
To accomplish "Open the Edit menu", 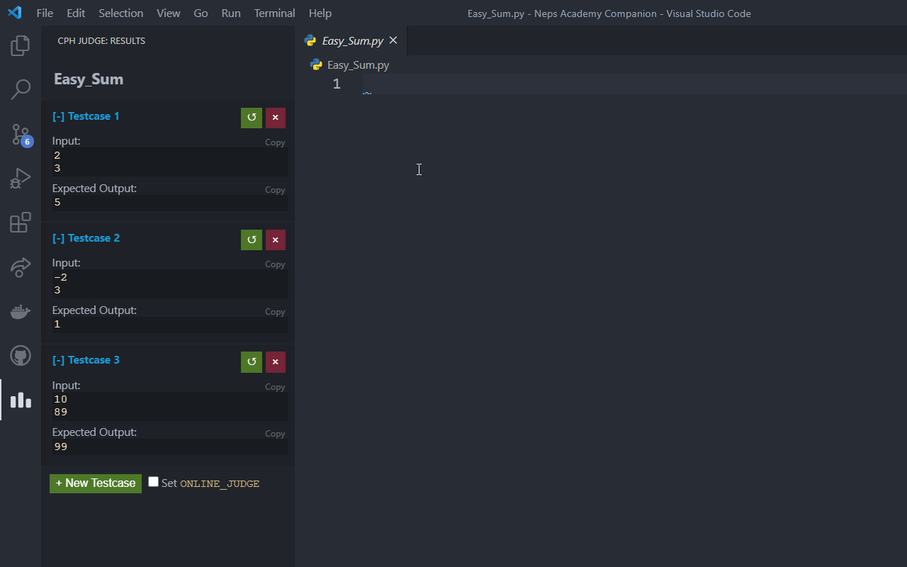I will [76, 13].
